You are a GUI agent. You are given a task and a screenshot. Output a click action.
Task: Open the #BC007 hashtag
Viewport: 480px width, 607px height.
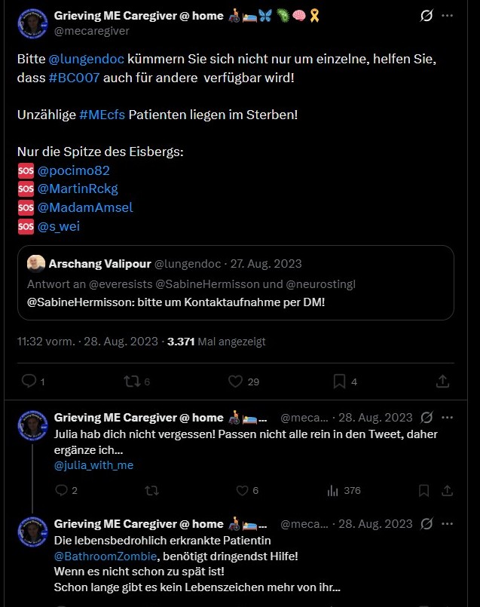74,77
